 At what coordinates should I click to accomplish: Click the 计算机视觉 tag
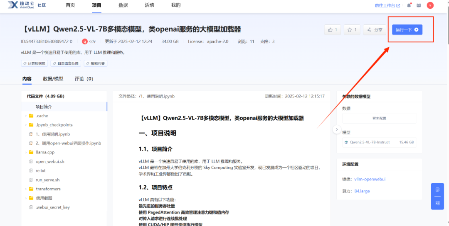[x=35, y=63]
